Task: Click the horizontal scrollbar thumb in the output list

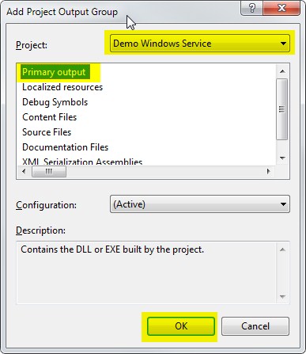Action: coord(49,172)
